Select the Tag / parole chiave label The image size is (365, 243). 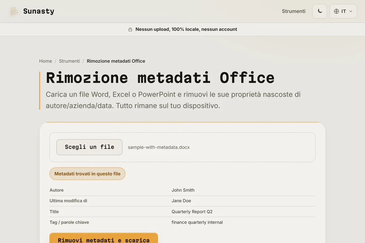69,222
